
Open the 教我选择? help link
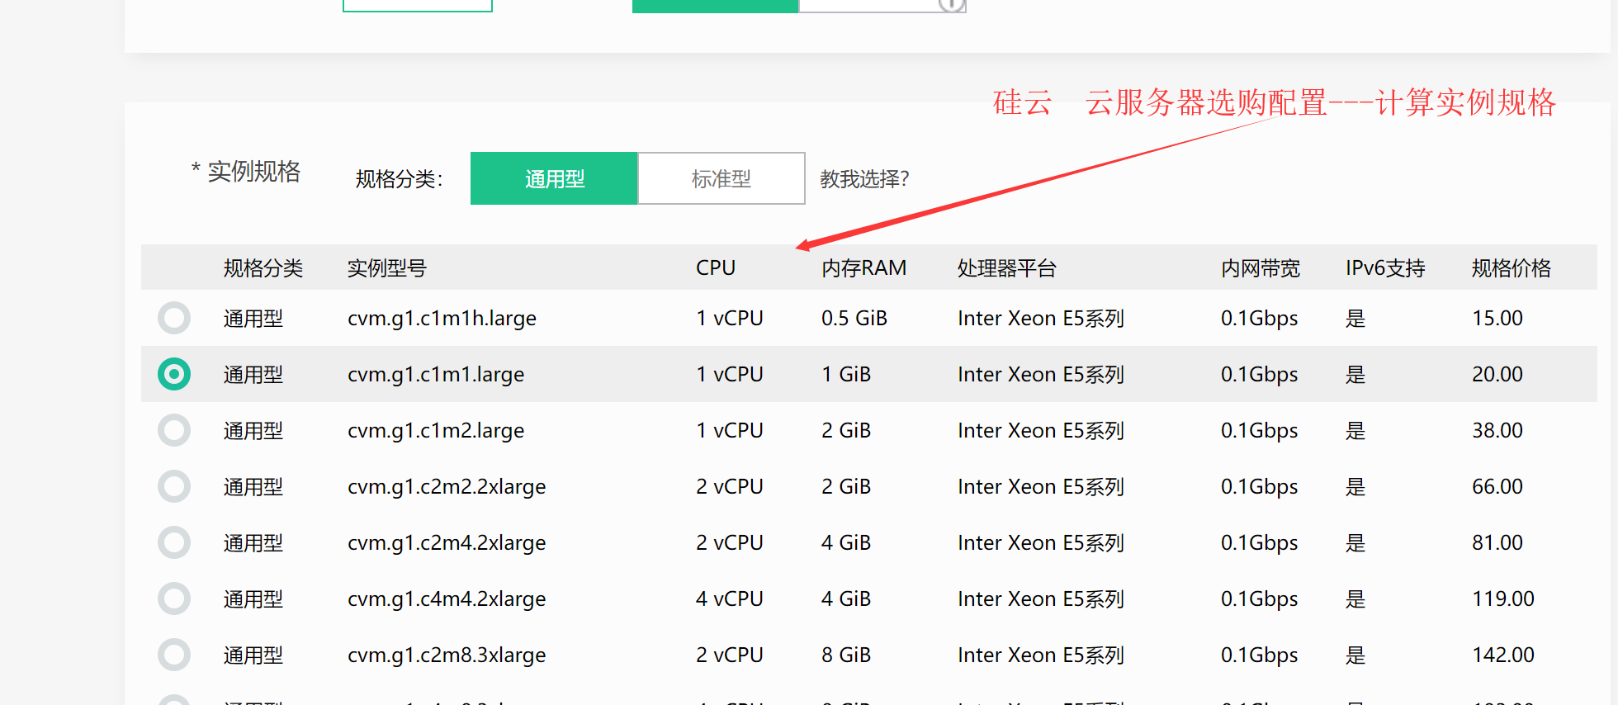click(864, 179)
